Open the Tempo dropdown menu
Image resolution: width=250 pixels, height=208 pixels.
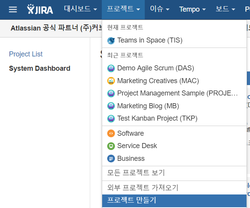click(192, 9)
